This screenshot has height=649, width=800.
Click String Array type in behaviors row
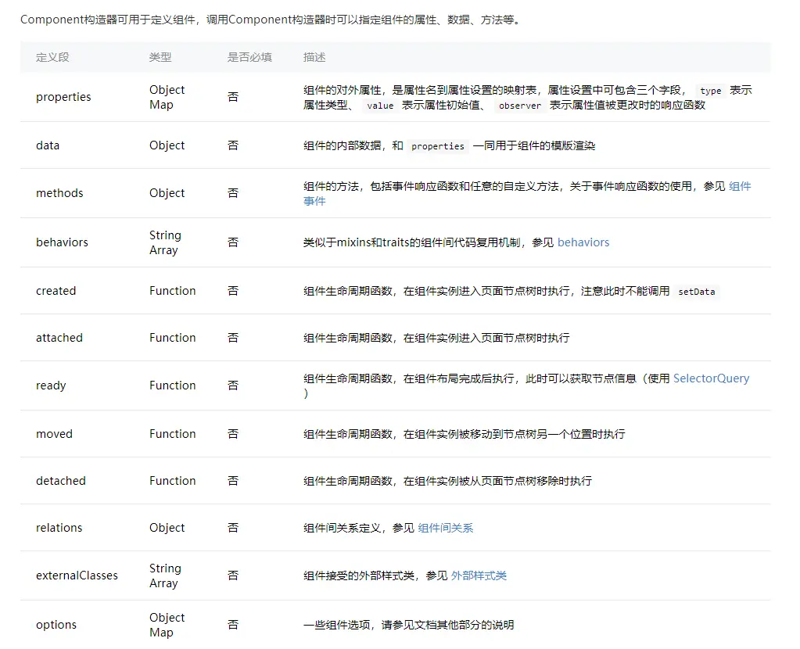165,242
